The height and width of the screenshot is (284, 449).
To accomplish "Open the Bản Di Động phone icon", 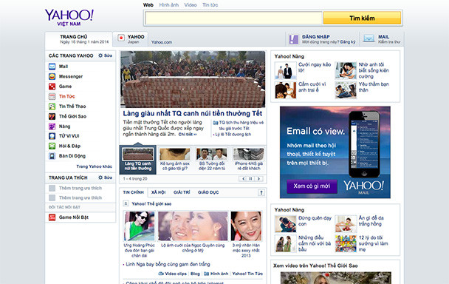I will coord(52,156).
